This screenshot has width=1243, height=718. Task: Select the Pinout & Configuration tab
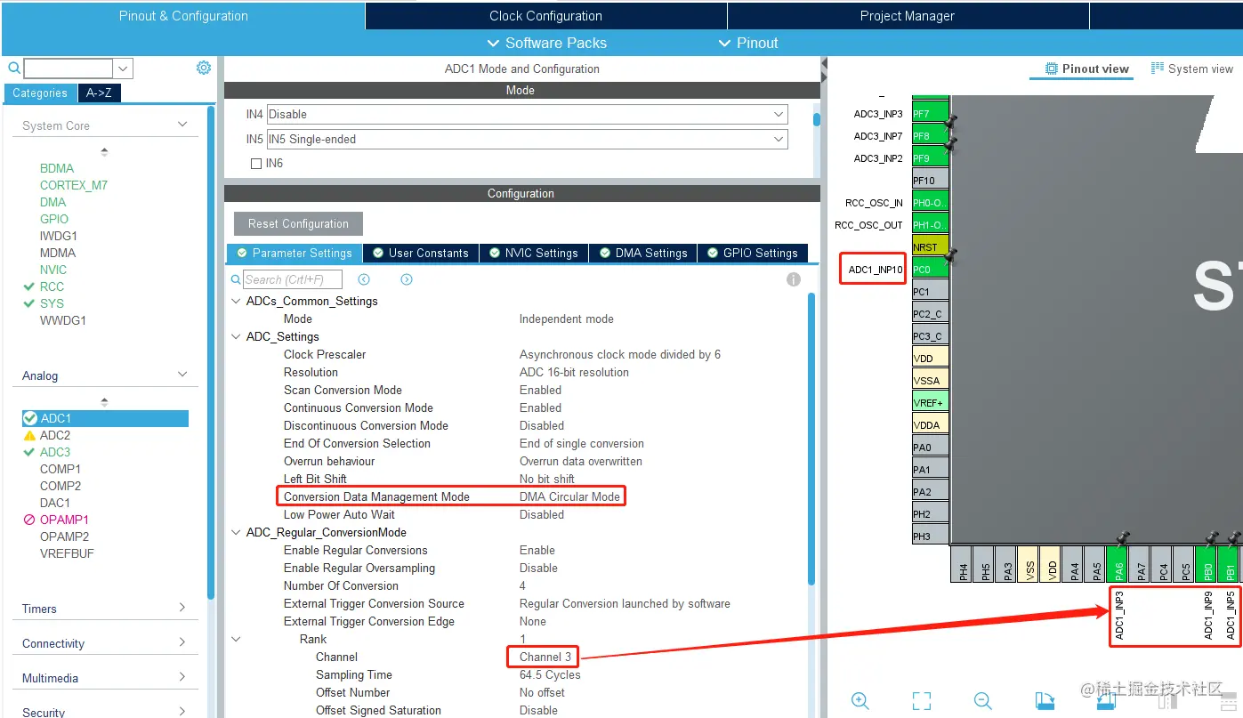click(183, 16)
